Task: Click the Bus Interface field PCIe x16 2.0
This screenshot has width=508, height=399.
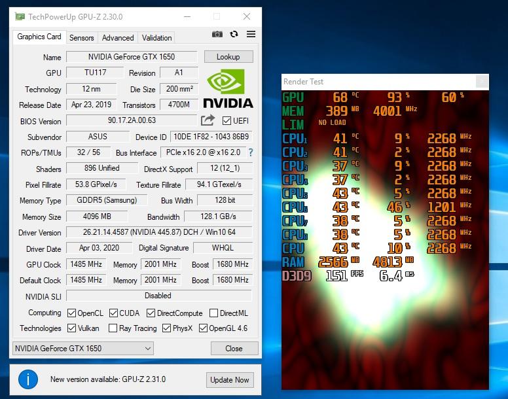Action: point(203,152)
